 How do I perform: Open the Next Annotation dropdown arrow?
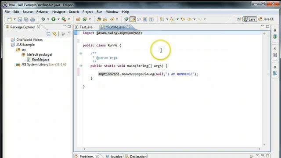[x=167, y=19]
